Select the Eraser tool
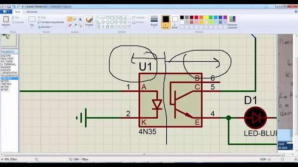The width and height of the screenshot is (298, 167). [x=70, y=25]
